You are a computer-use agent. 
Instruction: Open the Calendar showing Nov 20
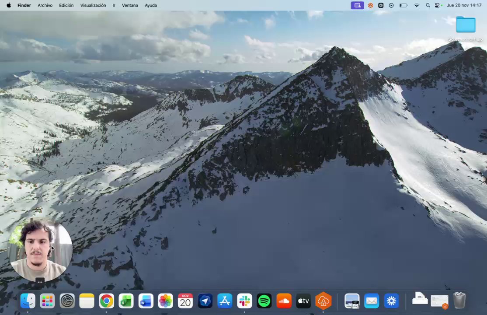click(x=185, y=301)
